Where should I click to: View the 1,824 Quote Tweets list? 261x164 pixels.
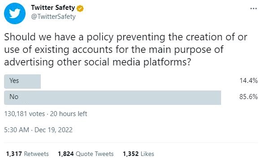pyautogui.click(x=86, y=154)
